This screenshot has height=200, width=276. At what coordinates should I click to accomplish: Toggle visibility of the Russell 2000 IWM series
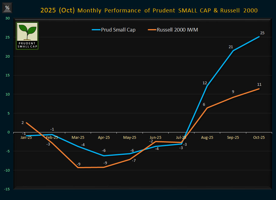(177, 30)
